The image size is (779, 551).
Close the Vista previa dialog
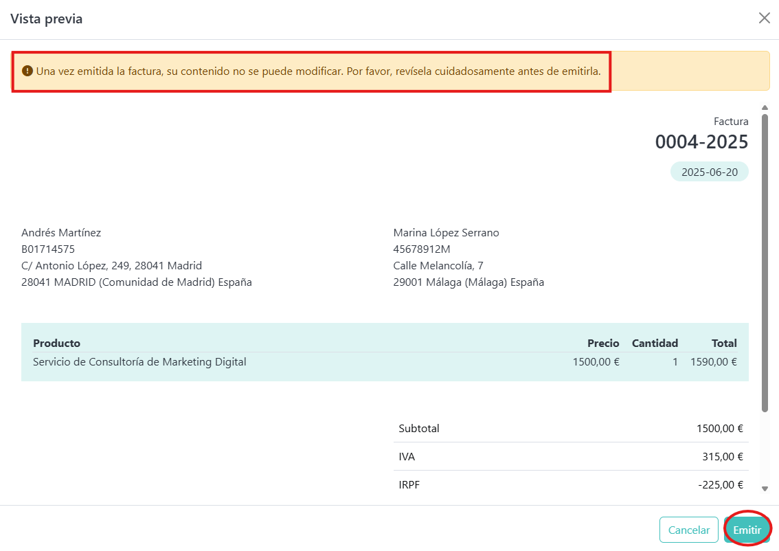tap(764, 19)
